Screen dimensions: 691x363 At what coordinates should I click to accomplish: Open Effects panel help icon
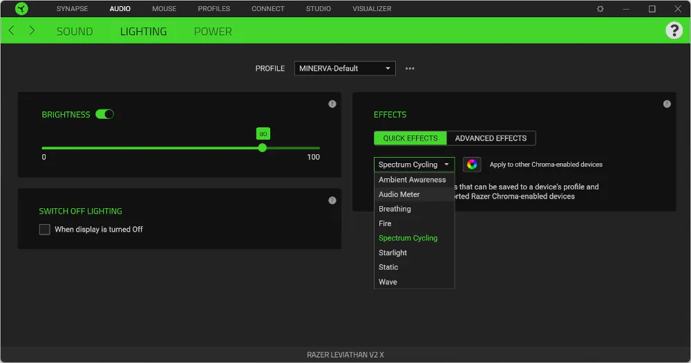667,104
